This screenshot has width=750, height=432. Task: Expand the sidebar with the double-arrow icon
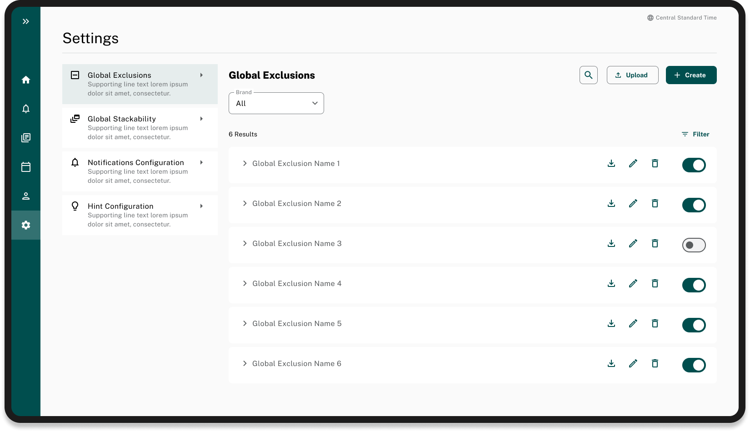point(26,21)
